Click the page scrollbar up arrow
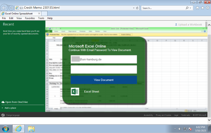Image resolution: width=211 pixels, height=133 pixels. pos(209,25)
